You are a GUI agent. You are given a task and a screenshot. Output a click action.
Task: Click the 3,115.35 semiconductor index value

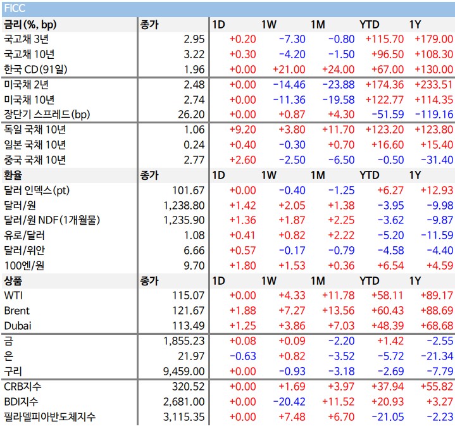pyautogui.click(x=184, y=417)
